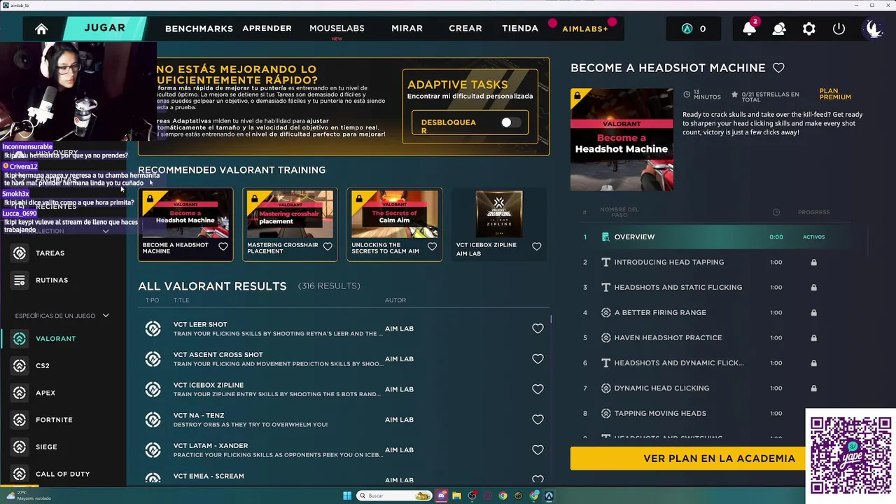Screen dimensions: 896x504
Task: Open the Mastering Crosshair Placement thumbnail
Action: [x=290, y=214]
